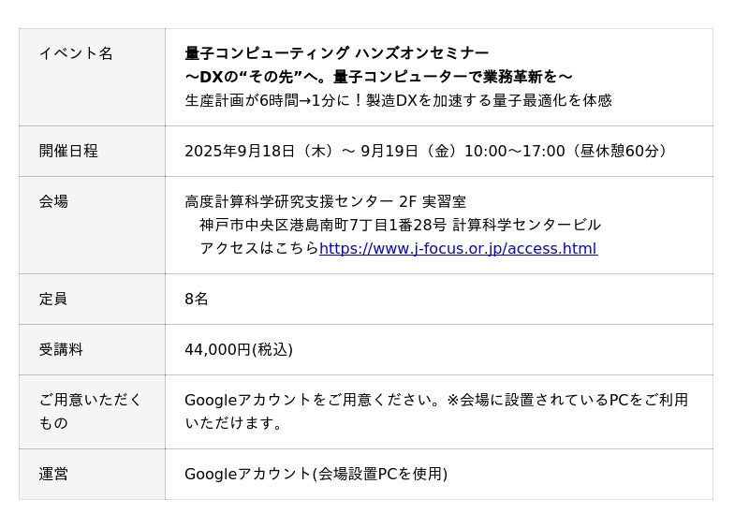Click the 8名 capacity value

[x=197, y=300]
